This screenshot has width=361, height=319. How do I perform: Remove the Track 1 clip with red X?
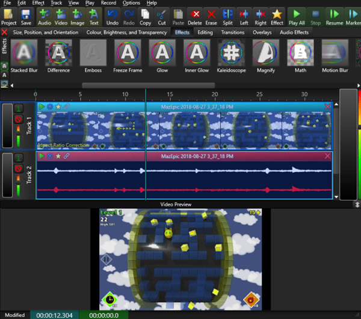[x=327, y=107]
